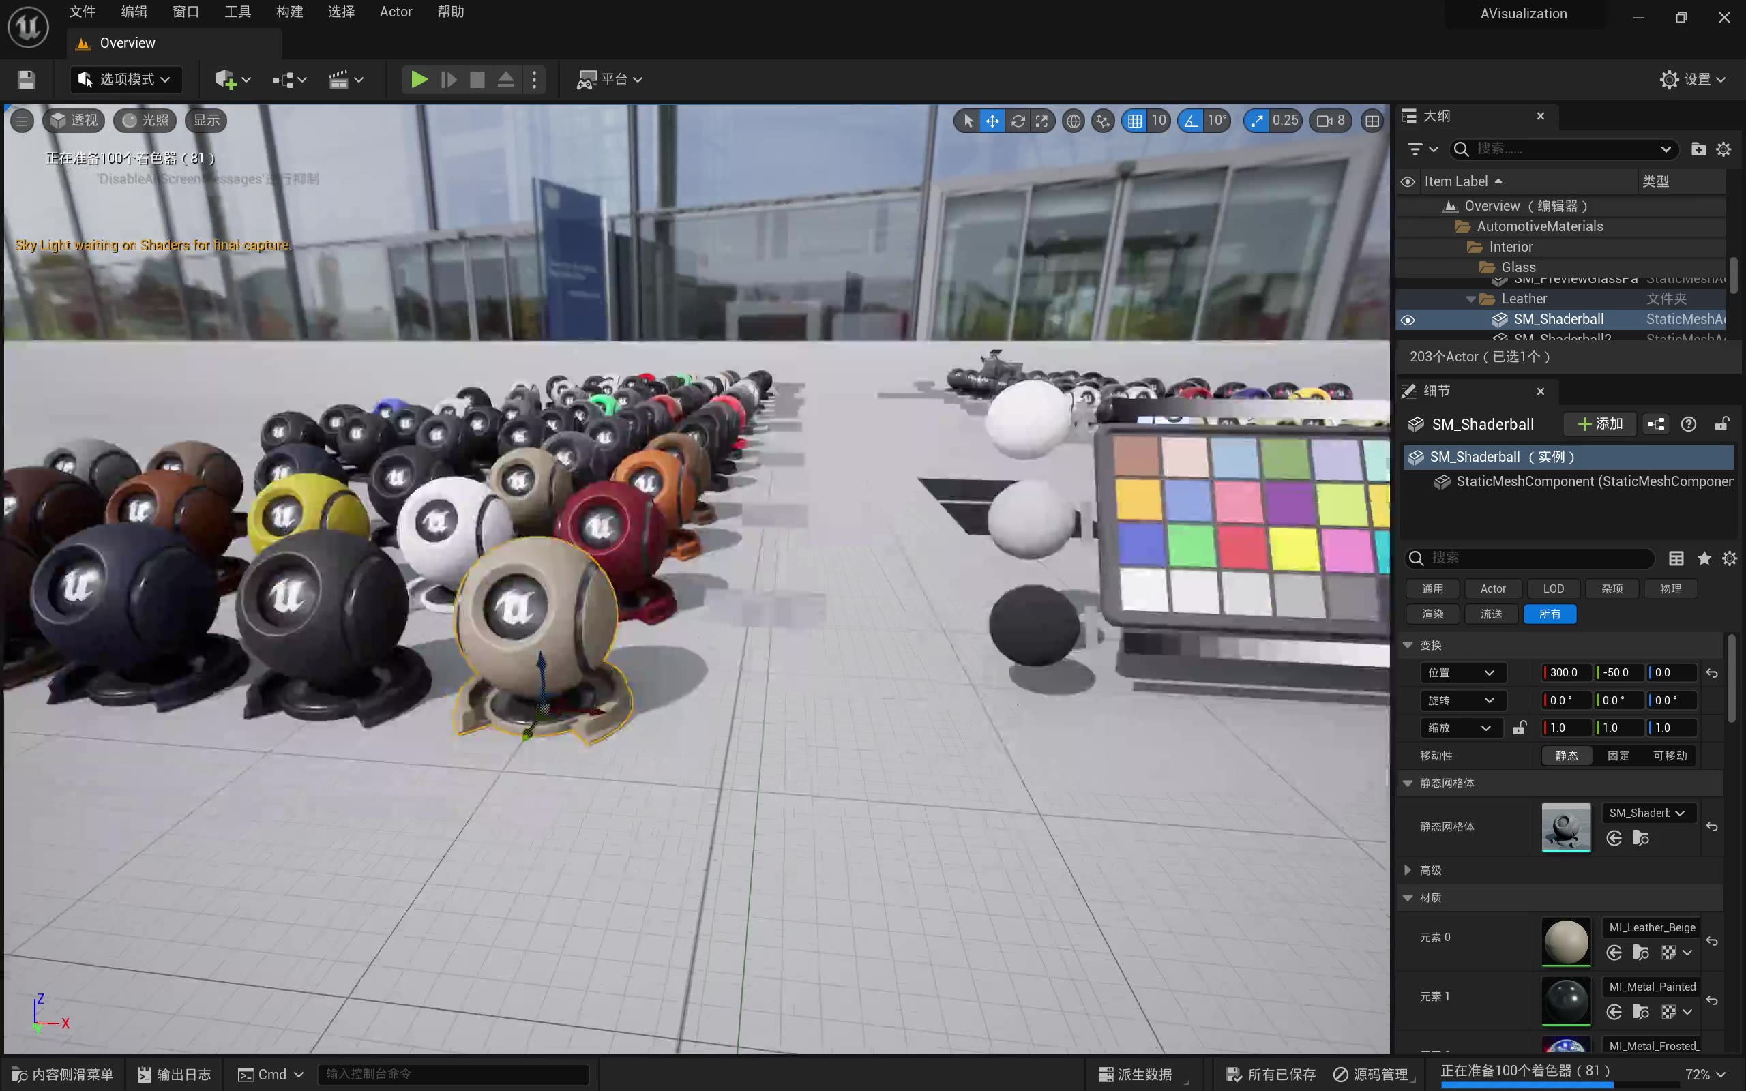Open the add content quick menu

tap(233, 79)
